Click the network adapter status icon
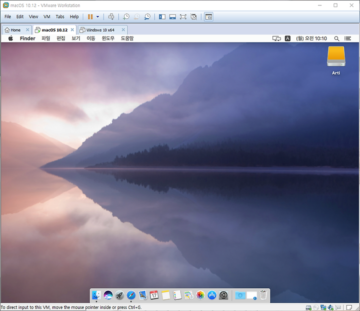 point(323,307)
